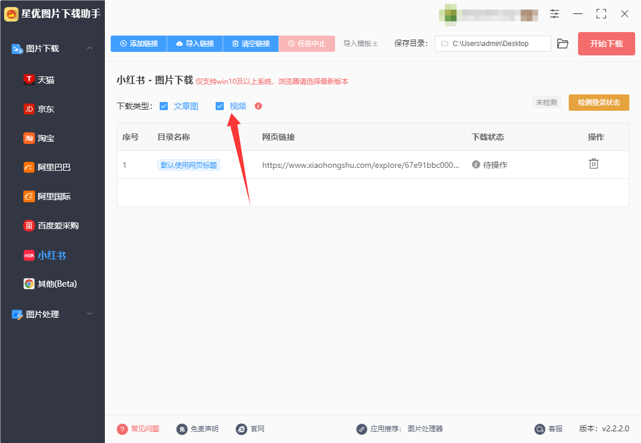Click the 客服 chat icon
Screen dimensions: 641x443
[540, 429]
